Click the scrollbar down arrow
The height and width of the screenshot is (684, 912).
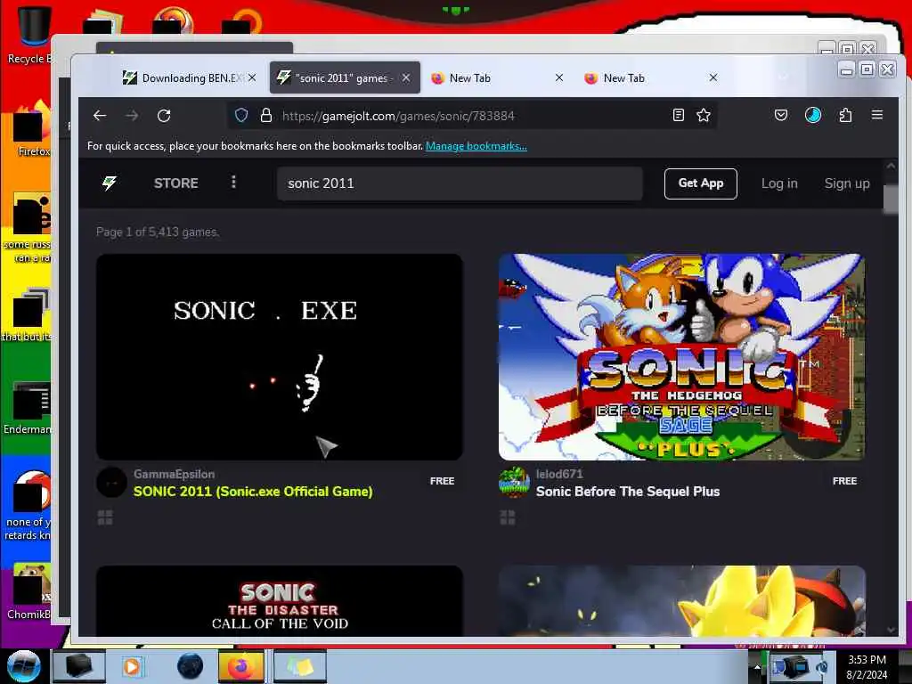tap(890, 630)
